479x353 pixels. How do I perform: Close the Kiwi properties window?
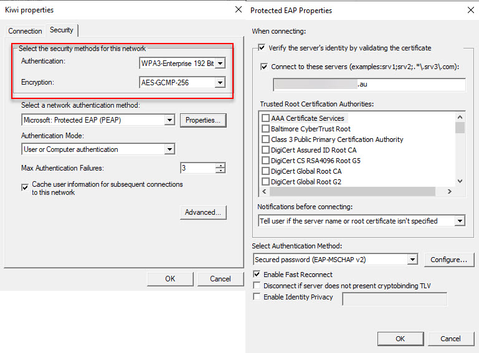[x=238, y=10]
